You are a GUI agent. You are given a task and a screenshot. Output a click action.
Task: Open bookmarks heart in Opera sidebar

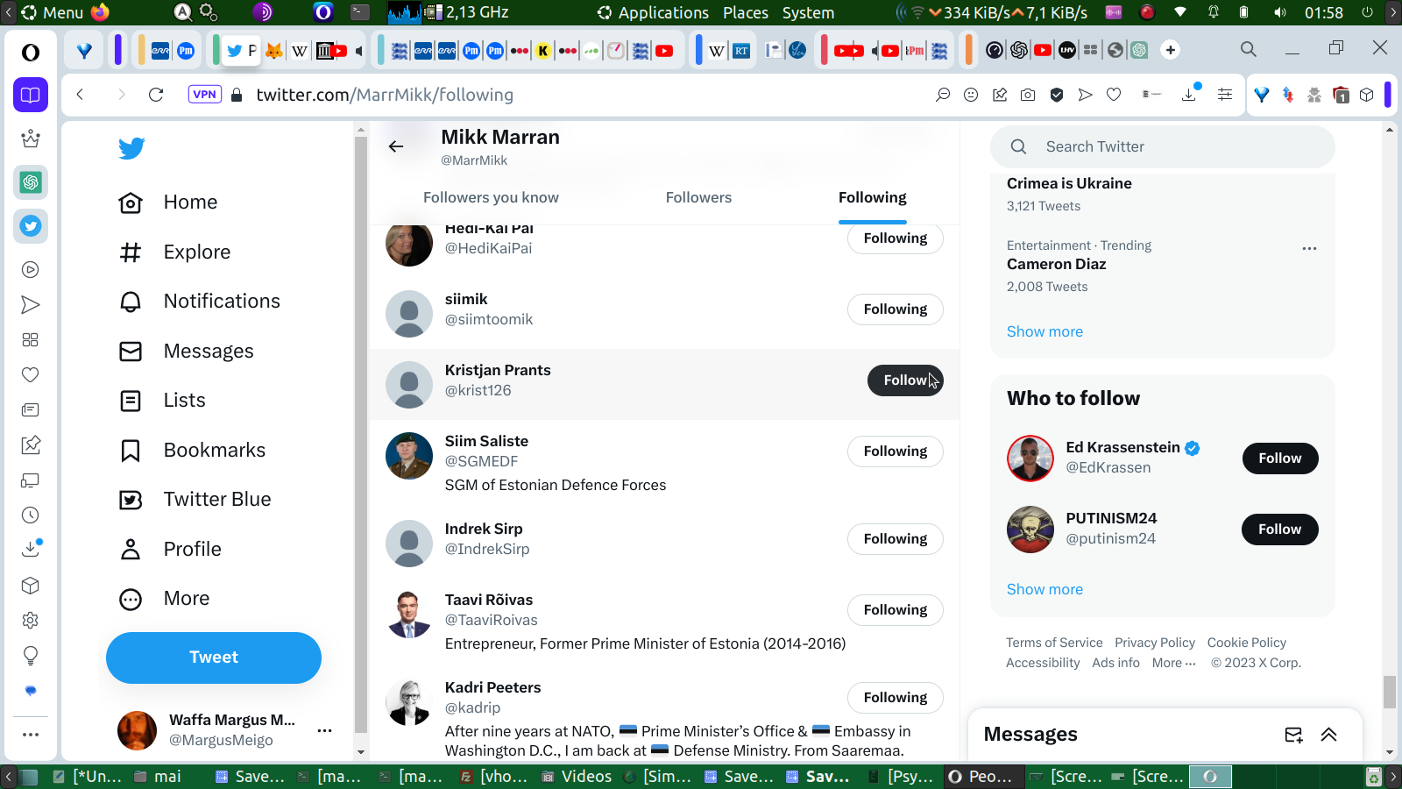tap(31, 375)
